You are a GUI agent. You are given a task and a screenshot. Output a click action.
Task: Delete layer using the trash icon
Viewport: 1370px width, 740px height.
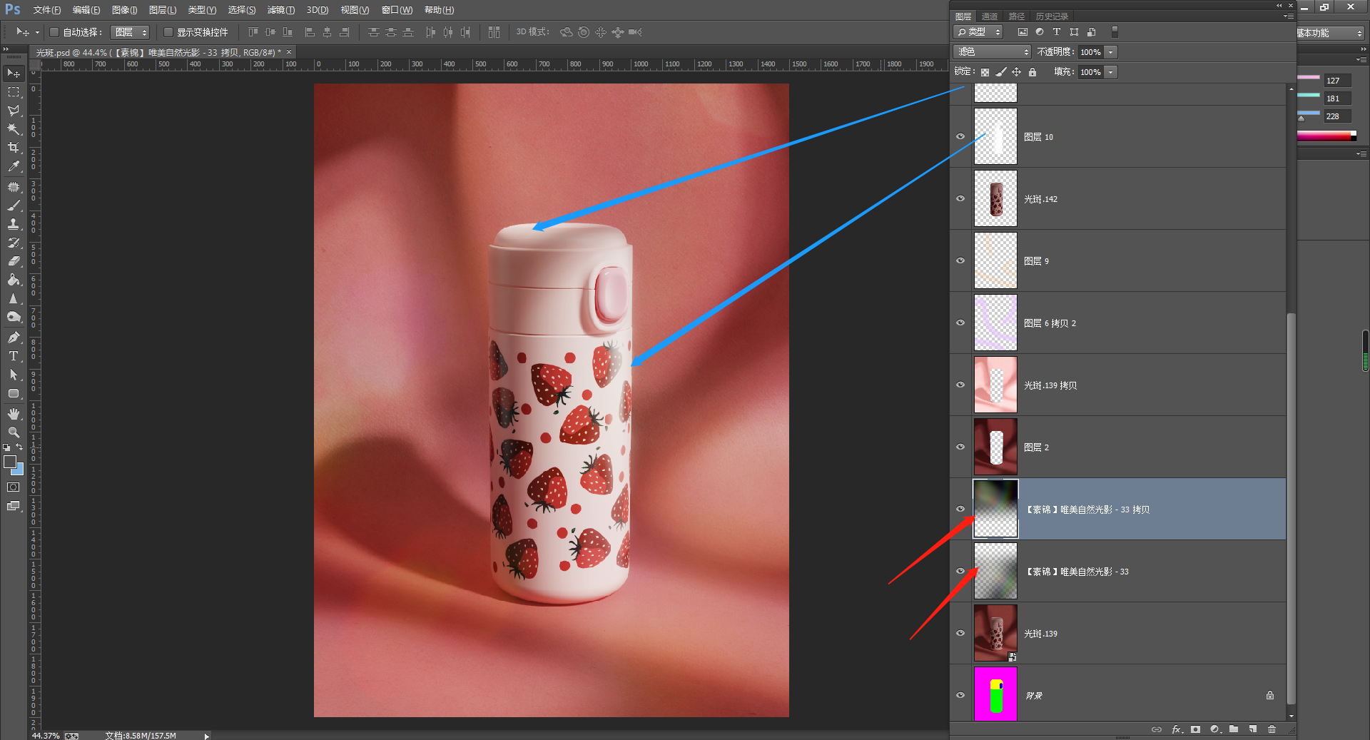(x=1272, y=729)
